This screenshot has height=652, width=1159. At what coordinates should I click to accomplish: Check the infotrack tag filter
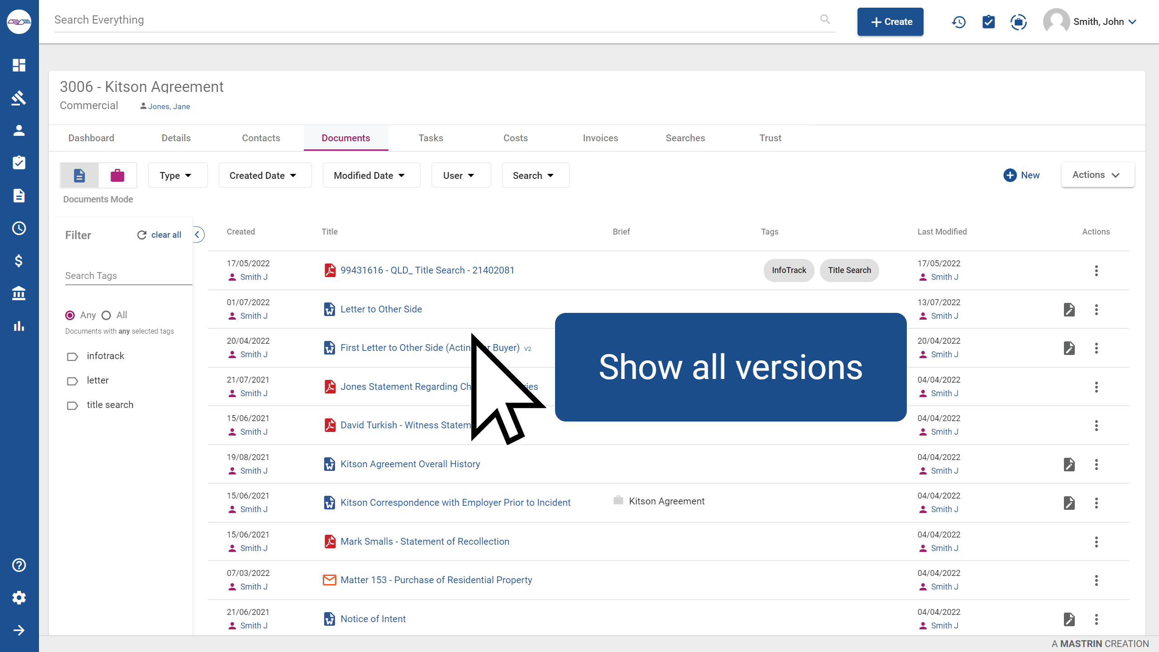point(72,356)
